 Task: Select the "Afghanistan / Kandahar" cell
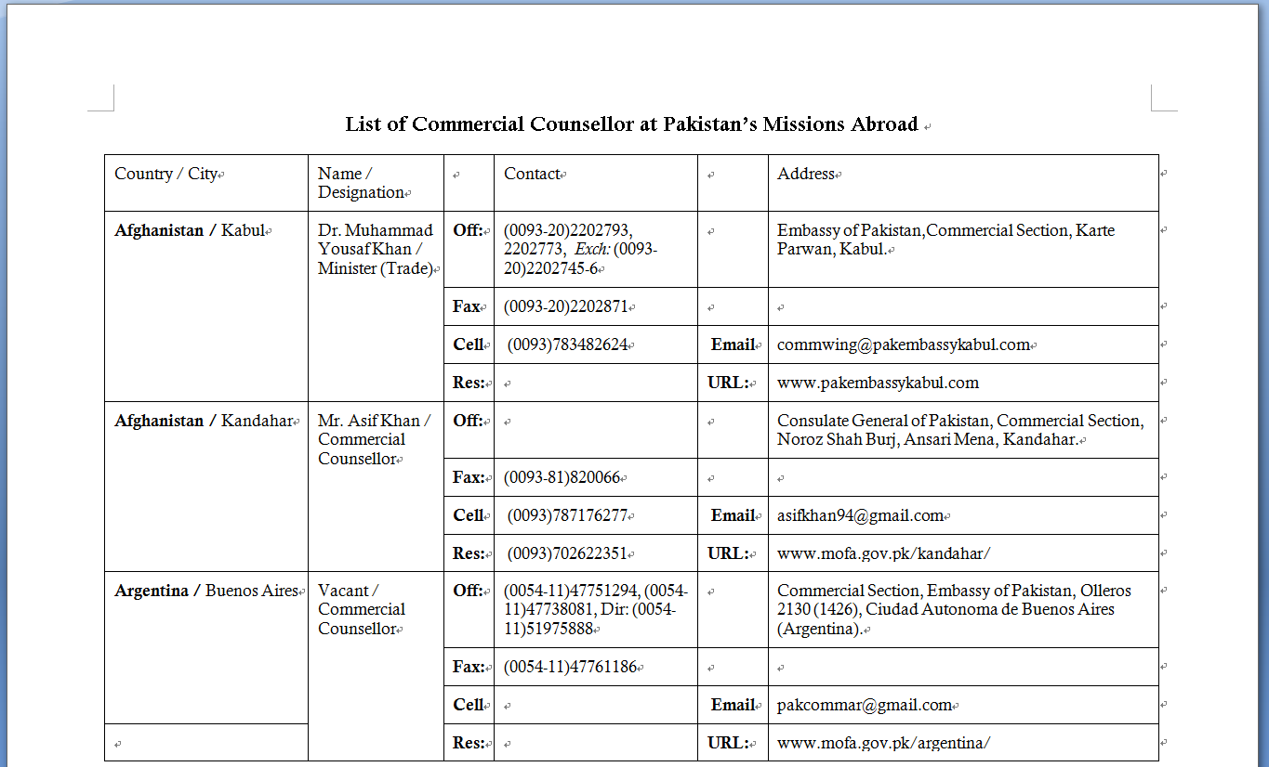(204, 422)
